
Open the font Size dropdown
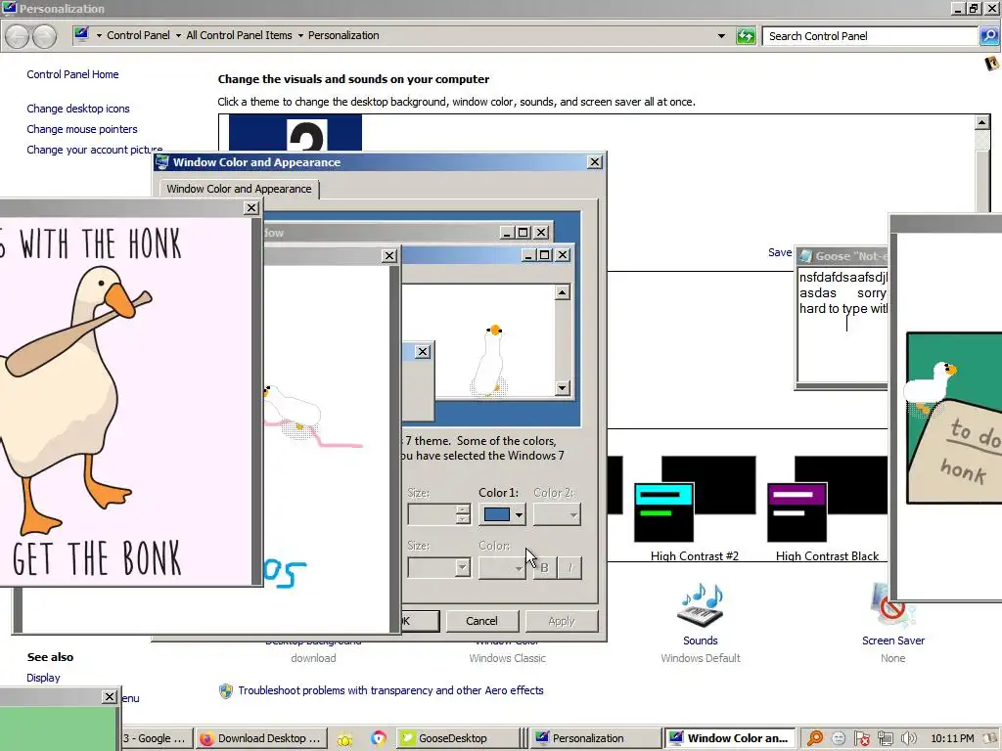tap(439, 568)
